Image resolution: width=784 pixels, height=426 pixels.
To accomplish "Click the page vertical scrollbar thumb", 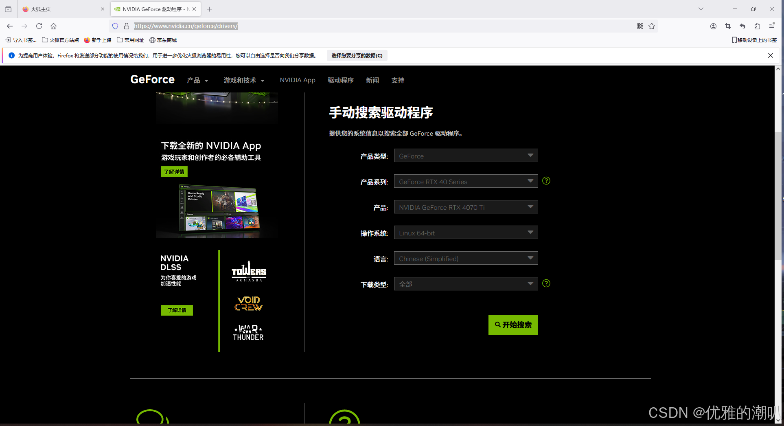I will click(x=778, y=195).
